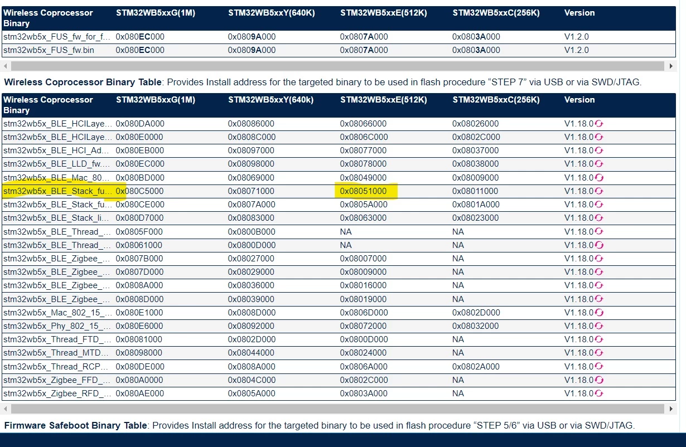Click address cell 0x08011000
The height and width of the screenshot is (447, 686).
[475, 191]
